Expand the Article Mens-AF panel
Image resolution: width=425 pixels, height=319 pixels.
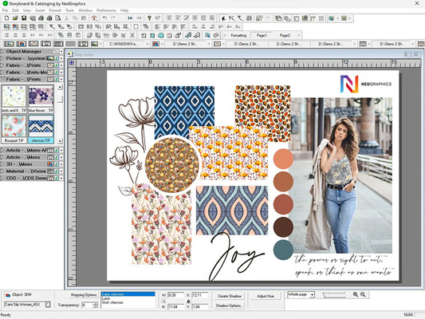2,150
